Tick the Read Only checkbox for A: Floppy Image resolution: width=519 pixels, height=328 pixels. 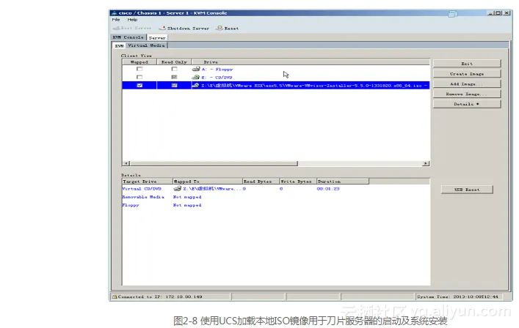tap(174, 69)
